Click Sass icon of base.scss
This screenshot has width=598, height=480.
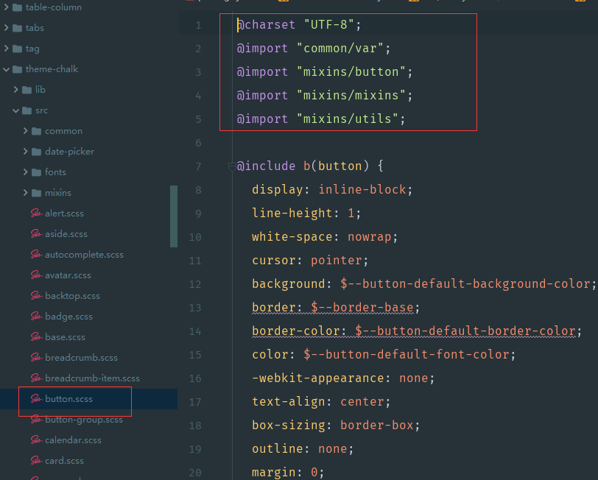[x=36, y=336]
